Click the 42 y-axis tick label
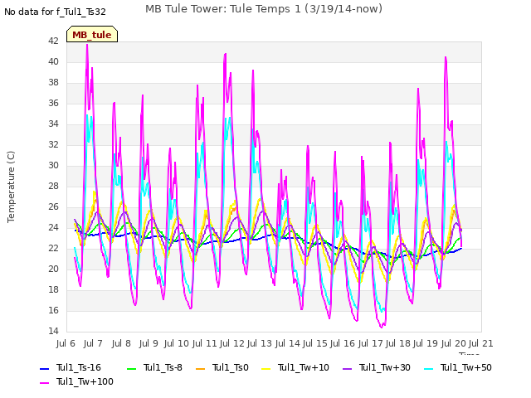Viewport: 531px width, 398px height. pos(53,41)
